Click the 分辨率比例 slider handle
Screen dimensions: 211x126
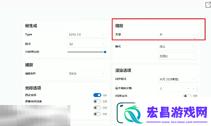(105, 52)
